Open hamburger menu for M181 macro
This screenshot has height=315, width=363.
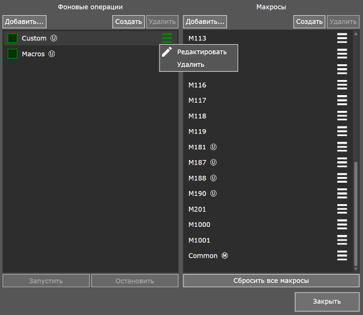click(x=342, y=147)
